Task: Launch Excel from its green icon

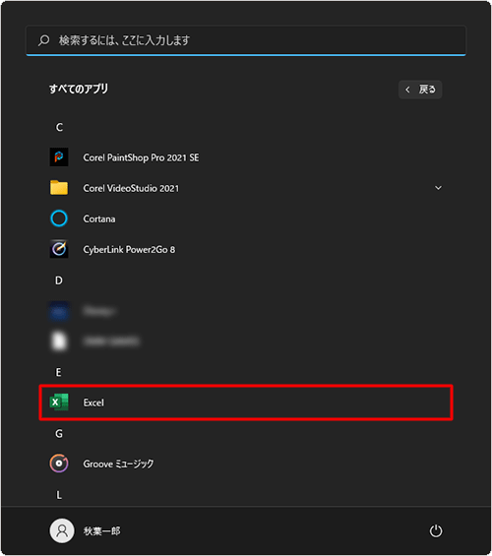Action: pos(59,402)
